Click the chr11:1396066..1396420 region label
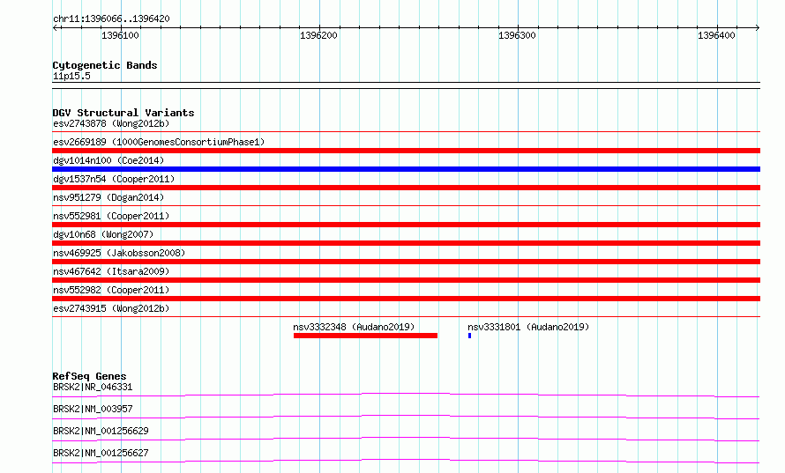This screenshot has width=785, height=473. pos(111,18)
